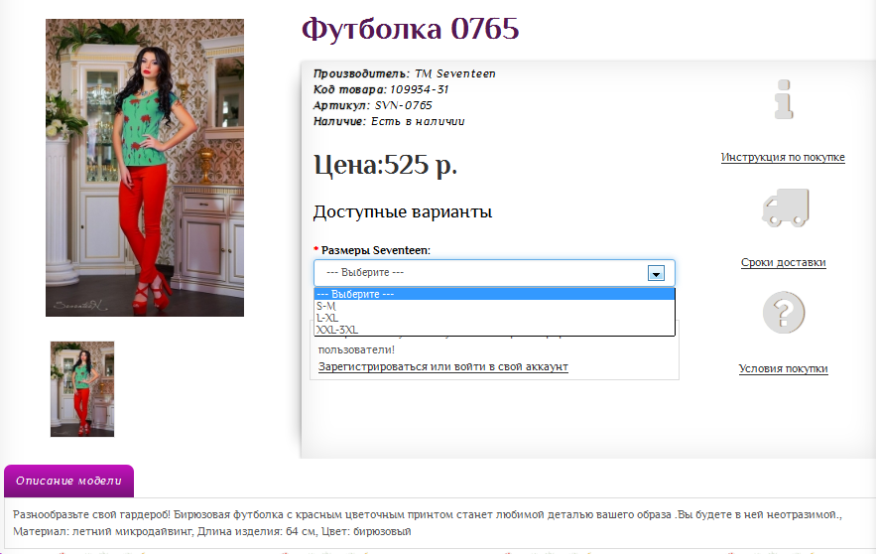Open the Сроки доставки link
This screenshot has height=554, width=876.
tap(784, 262)
